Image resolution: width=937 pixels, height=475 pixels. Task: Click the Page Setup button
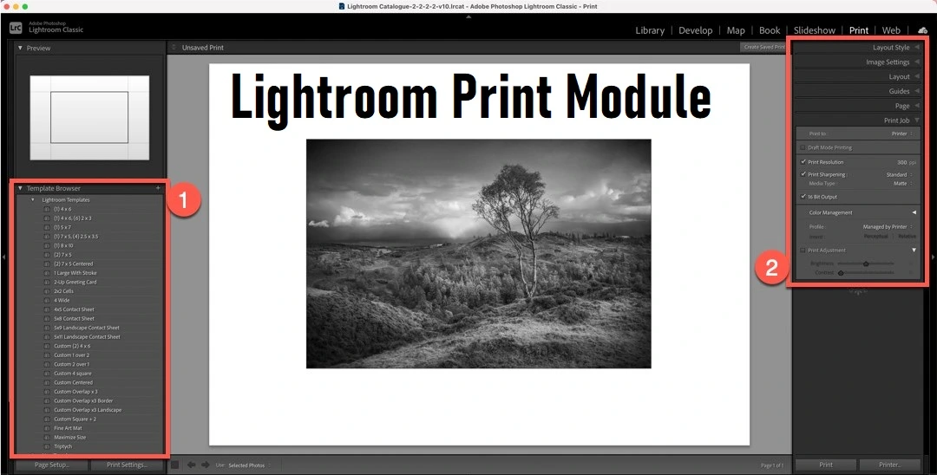52,465
